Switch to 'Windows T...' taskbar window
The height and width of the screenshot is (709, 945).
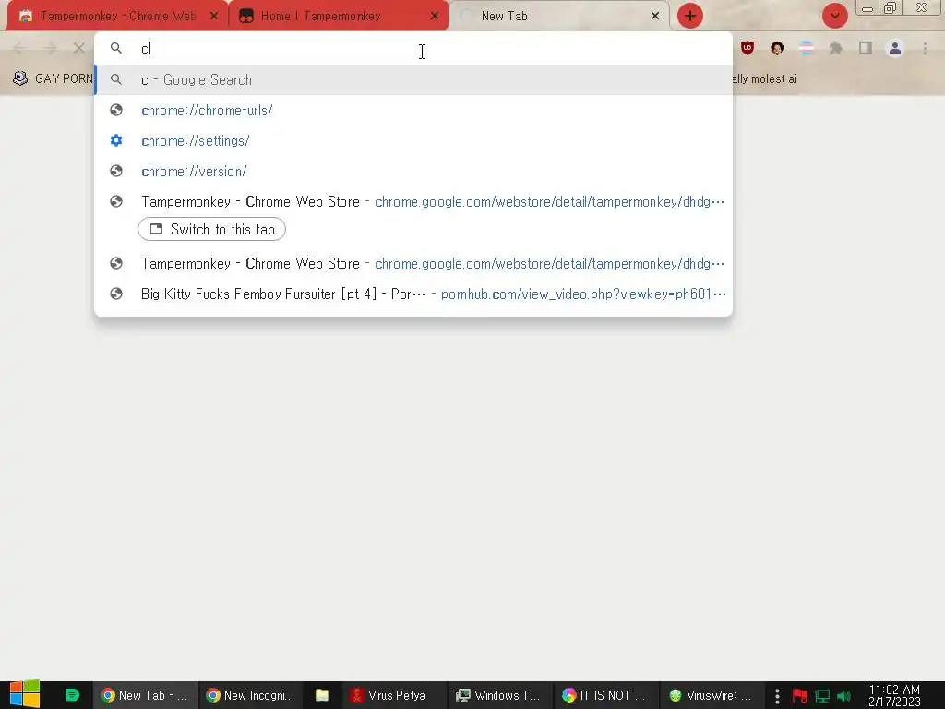(x=499, y=695)
